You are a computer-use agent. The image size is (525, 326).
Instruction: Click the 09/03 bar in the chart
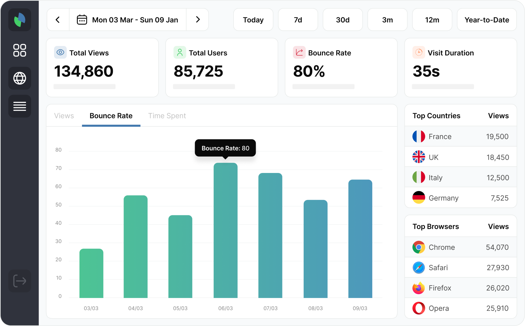tap(360, 239)
